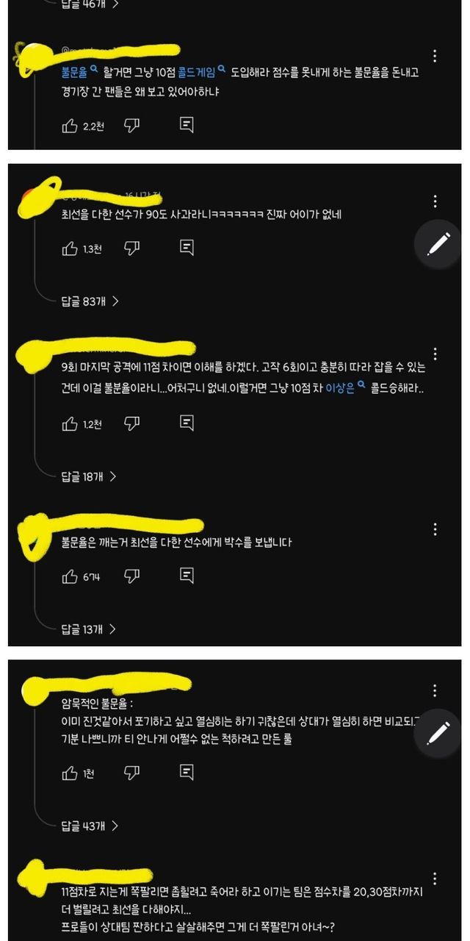Expand the 답글 43개 replies
Image resolution: width=470 pixels, height=941 pixels.
pos(90,826)
